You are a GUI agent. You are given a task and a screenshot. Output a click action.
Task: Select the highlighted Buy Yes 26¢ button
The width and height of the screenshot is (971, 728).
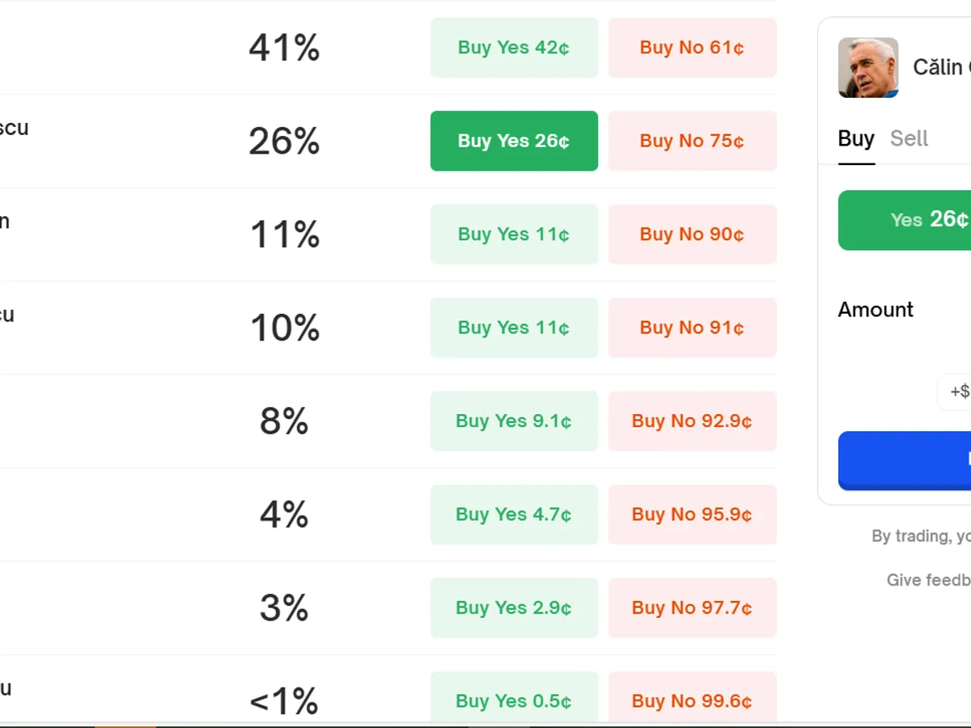pyautogui.click(x=514, y=141)
